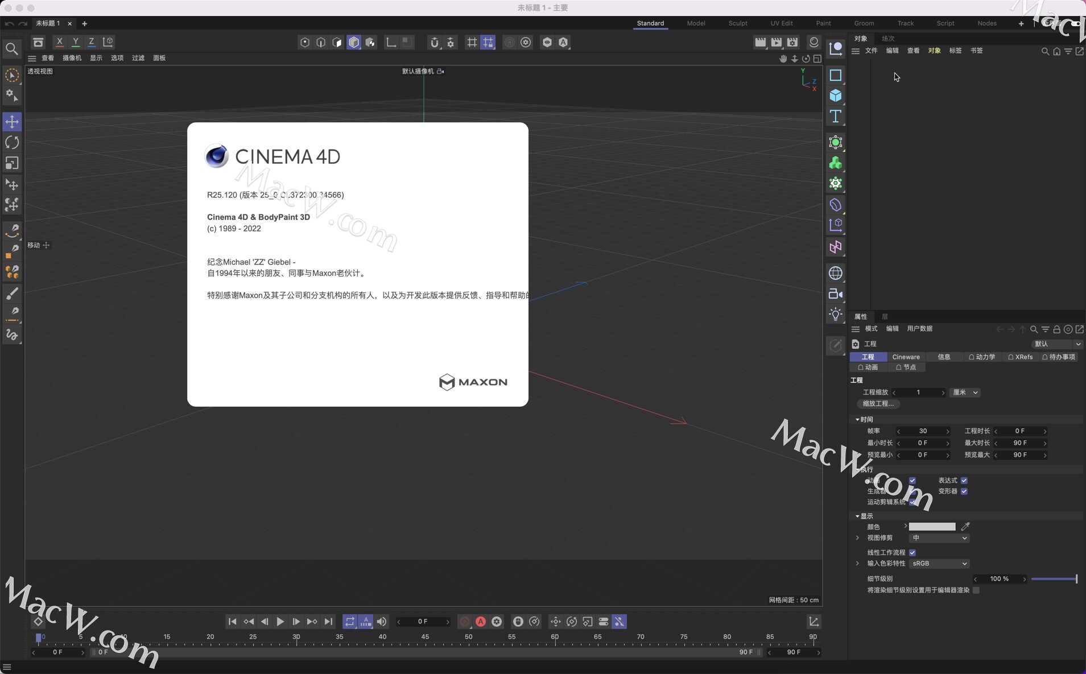Viewport: 1086px width, 674px height.
Task: Switch to Edges mode icon
Action: [x=321, y=42]
